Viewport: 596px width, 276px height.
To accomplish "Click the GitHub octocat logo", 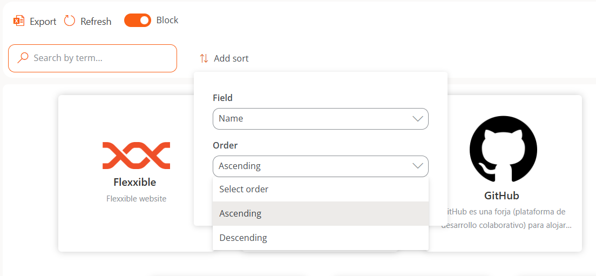I will (x=503, y=150).
